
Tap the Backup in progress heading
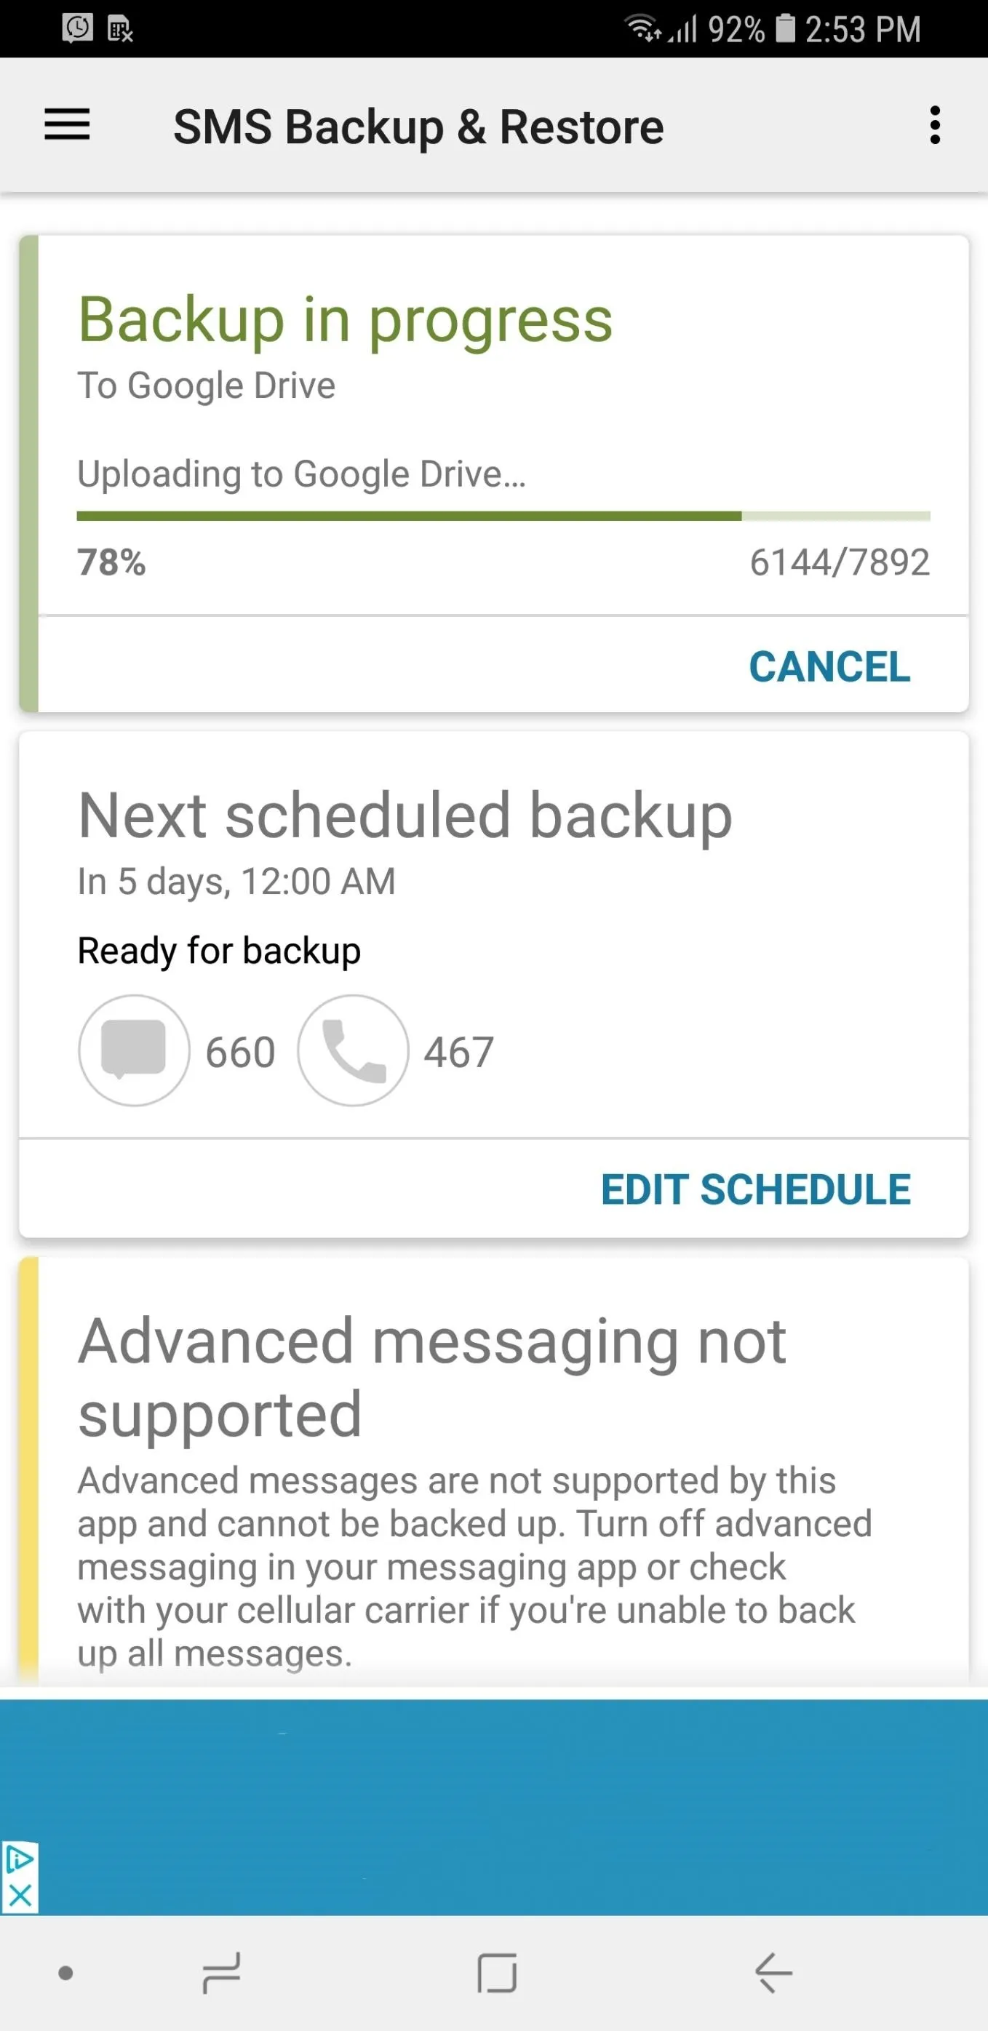[346, 320]
